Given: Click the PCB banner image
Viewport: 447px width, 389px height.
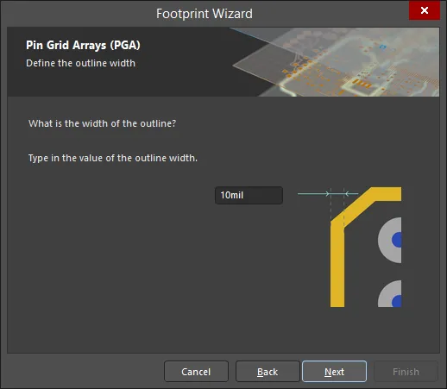Looking at the screenshot, I should pos(335,62).
